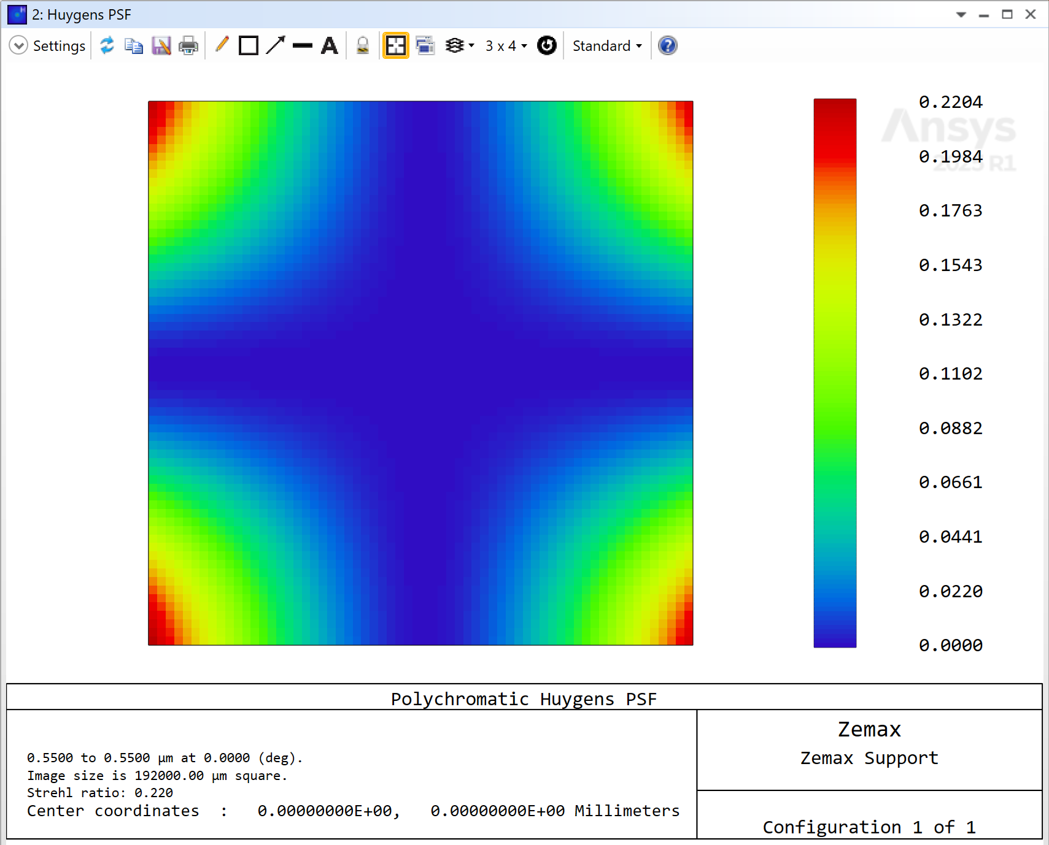Expand the Settings chevron button

[x=18, y=45]
